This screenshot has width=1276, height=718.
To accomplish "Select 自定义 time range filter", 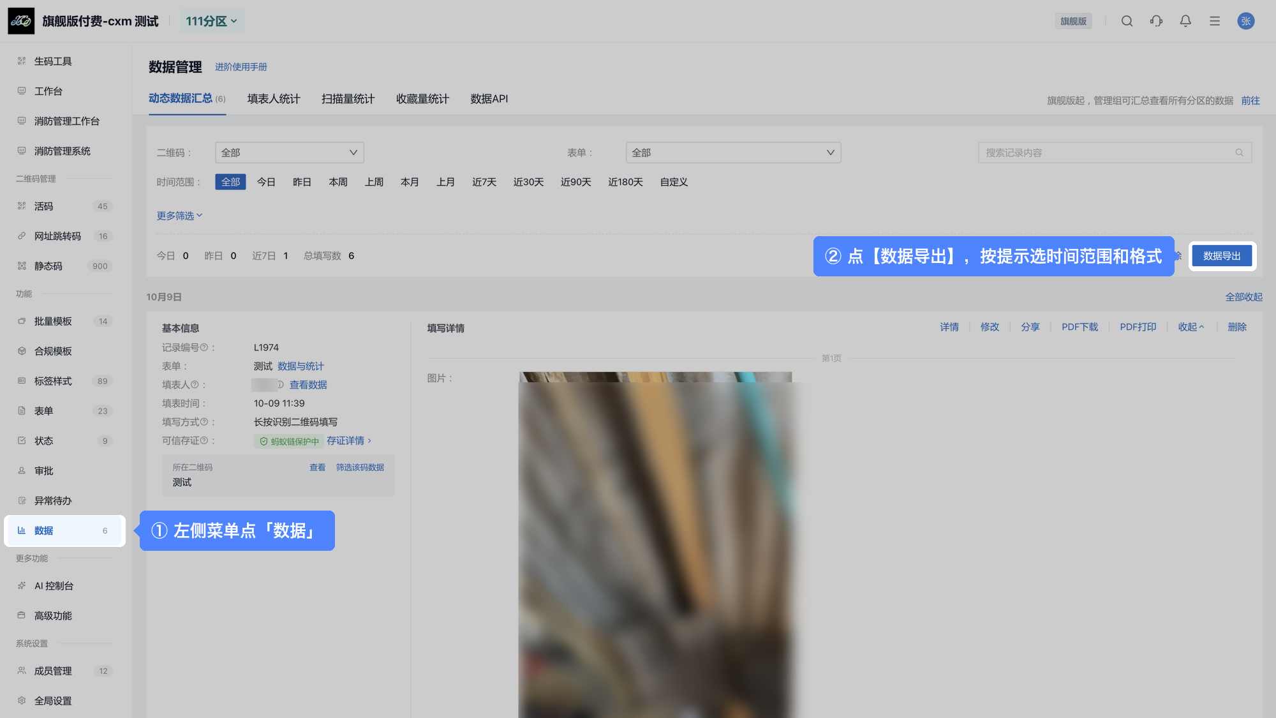I will (x=674, y=182).
